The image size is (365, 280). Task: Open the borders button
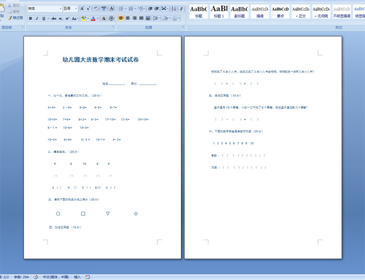tap(175, 18)
